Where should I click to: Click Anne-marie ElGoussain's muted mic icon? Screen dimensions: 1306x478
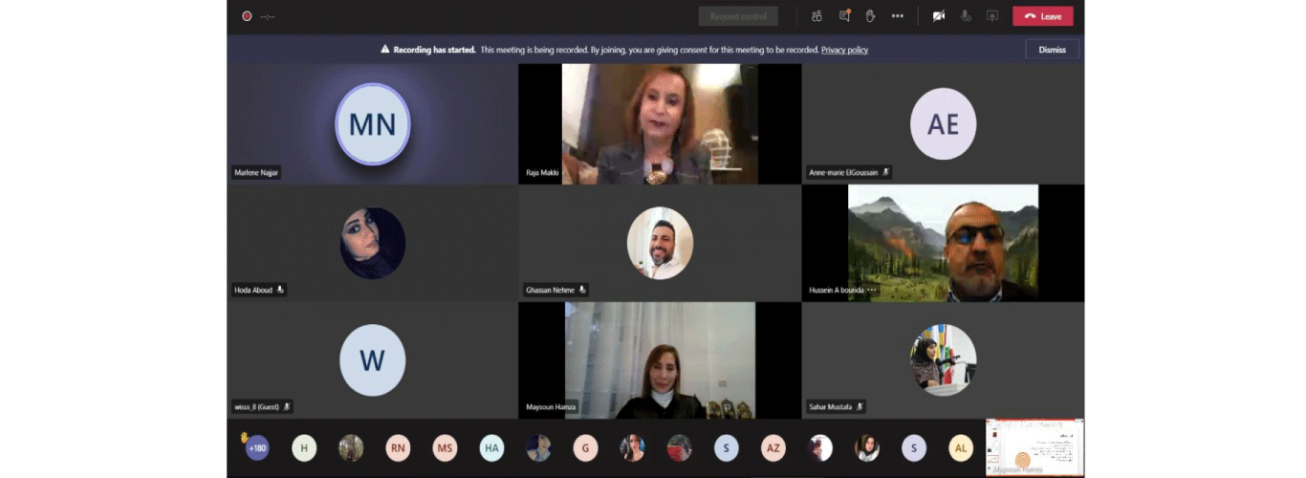886,172
